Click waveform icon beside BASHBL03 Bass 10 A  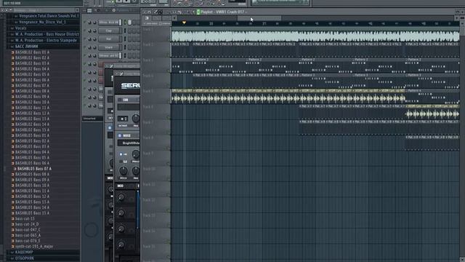tap(13, 186)
